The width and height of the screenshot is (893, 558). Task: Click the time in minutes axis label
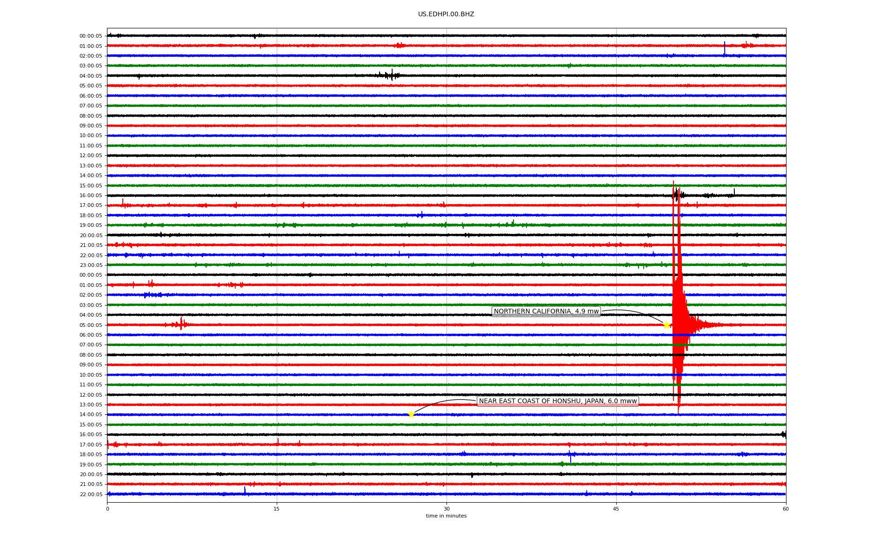446,516
